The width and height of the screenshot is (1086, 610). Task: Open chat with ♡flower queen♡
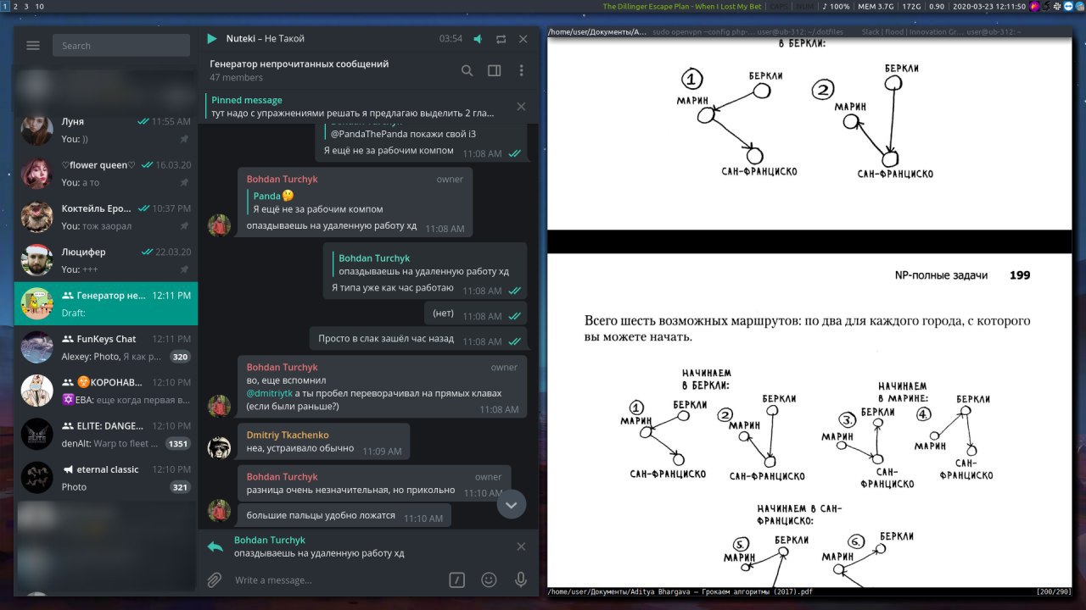[x=106, y=174]
